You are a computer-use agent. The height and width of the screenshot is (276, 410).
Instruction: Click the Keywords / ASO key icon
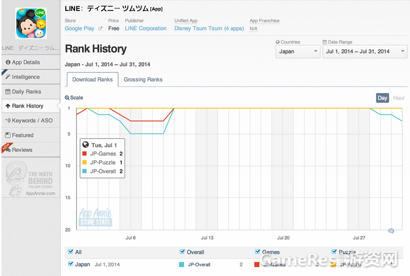[8, 121]
